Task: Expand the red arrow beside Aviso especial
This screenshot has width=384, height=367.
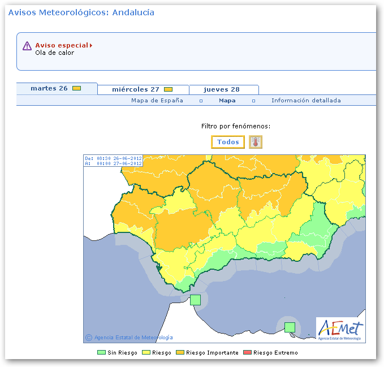Action: click(x=91, y=45)
